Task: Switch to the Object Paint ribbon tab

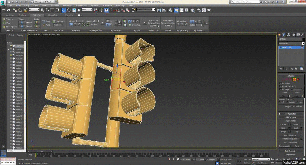Action: pos(53,15)
